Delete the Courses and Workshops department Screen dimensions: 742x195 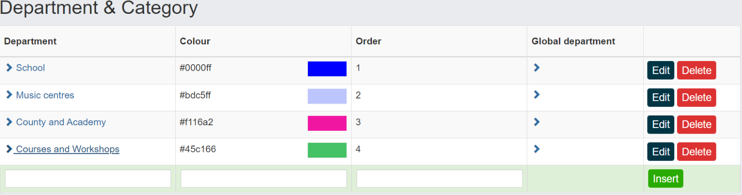coord(697,152)
